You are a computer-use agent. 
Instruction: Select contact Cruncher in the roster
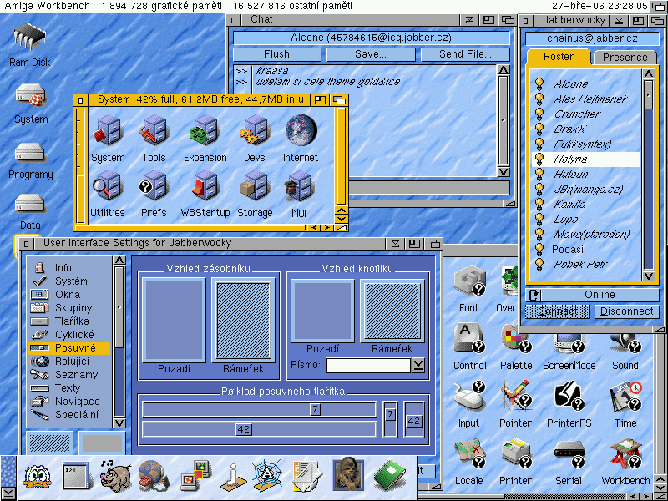[x=585, y=114]
